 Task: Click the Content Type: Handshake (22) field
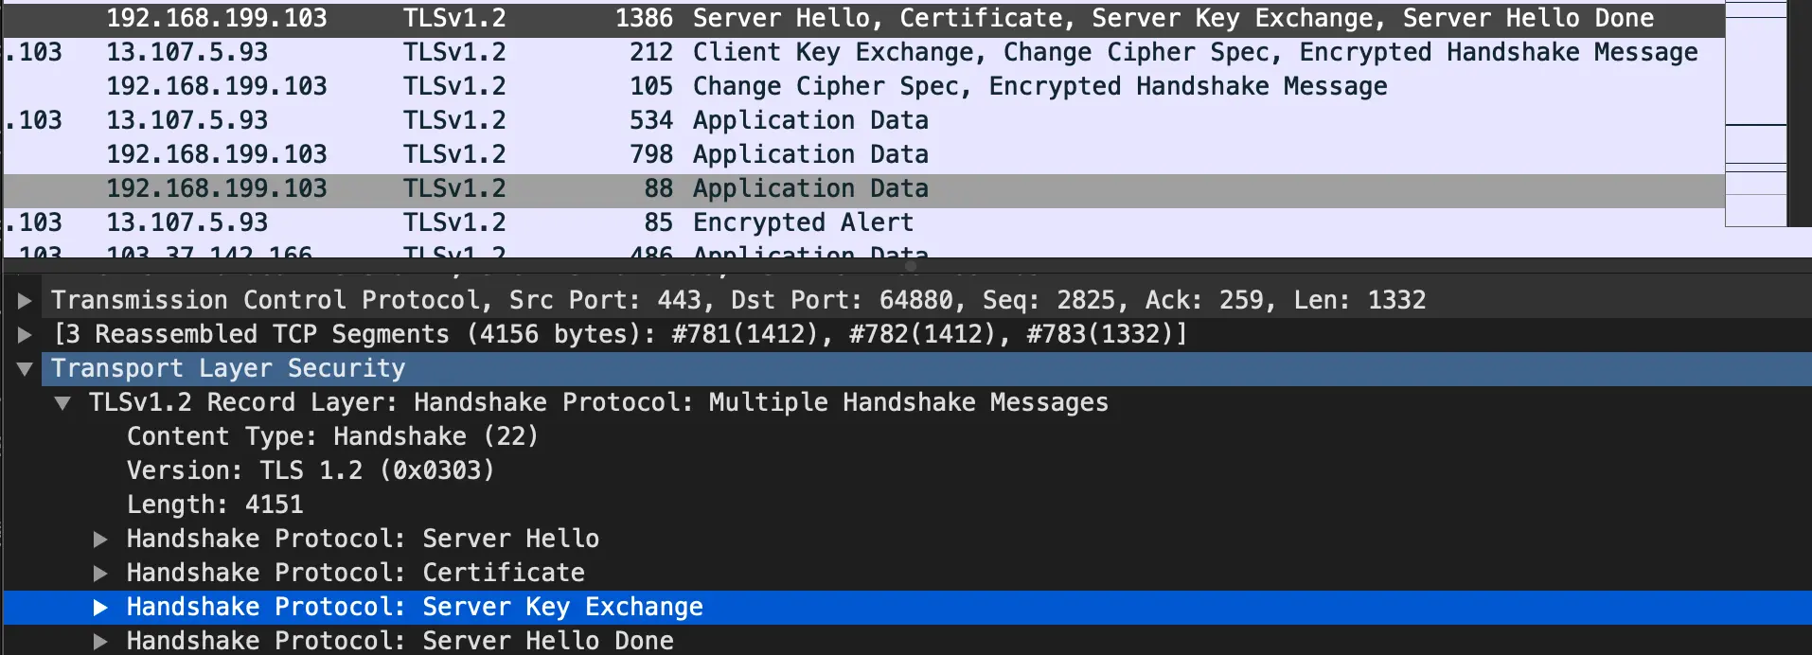tap(332, 436)
